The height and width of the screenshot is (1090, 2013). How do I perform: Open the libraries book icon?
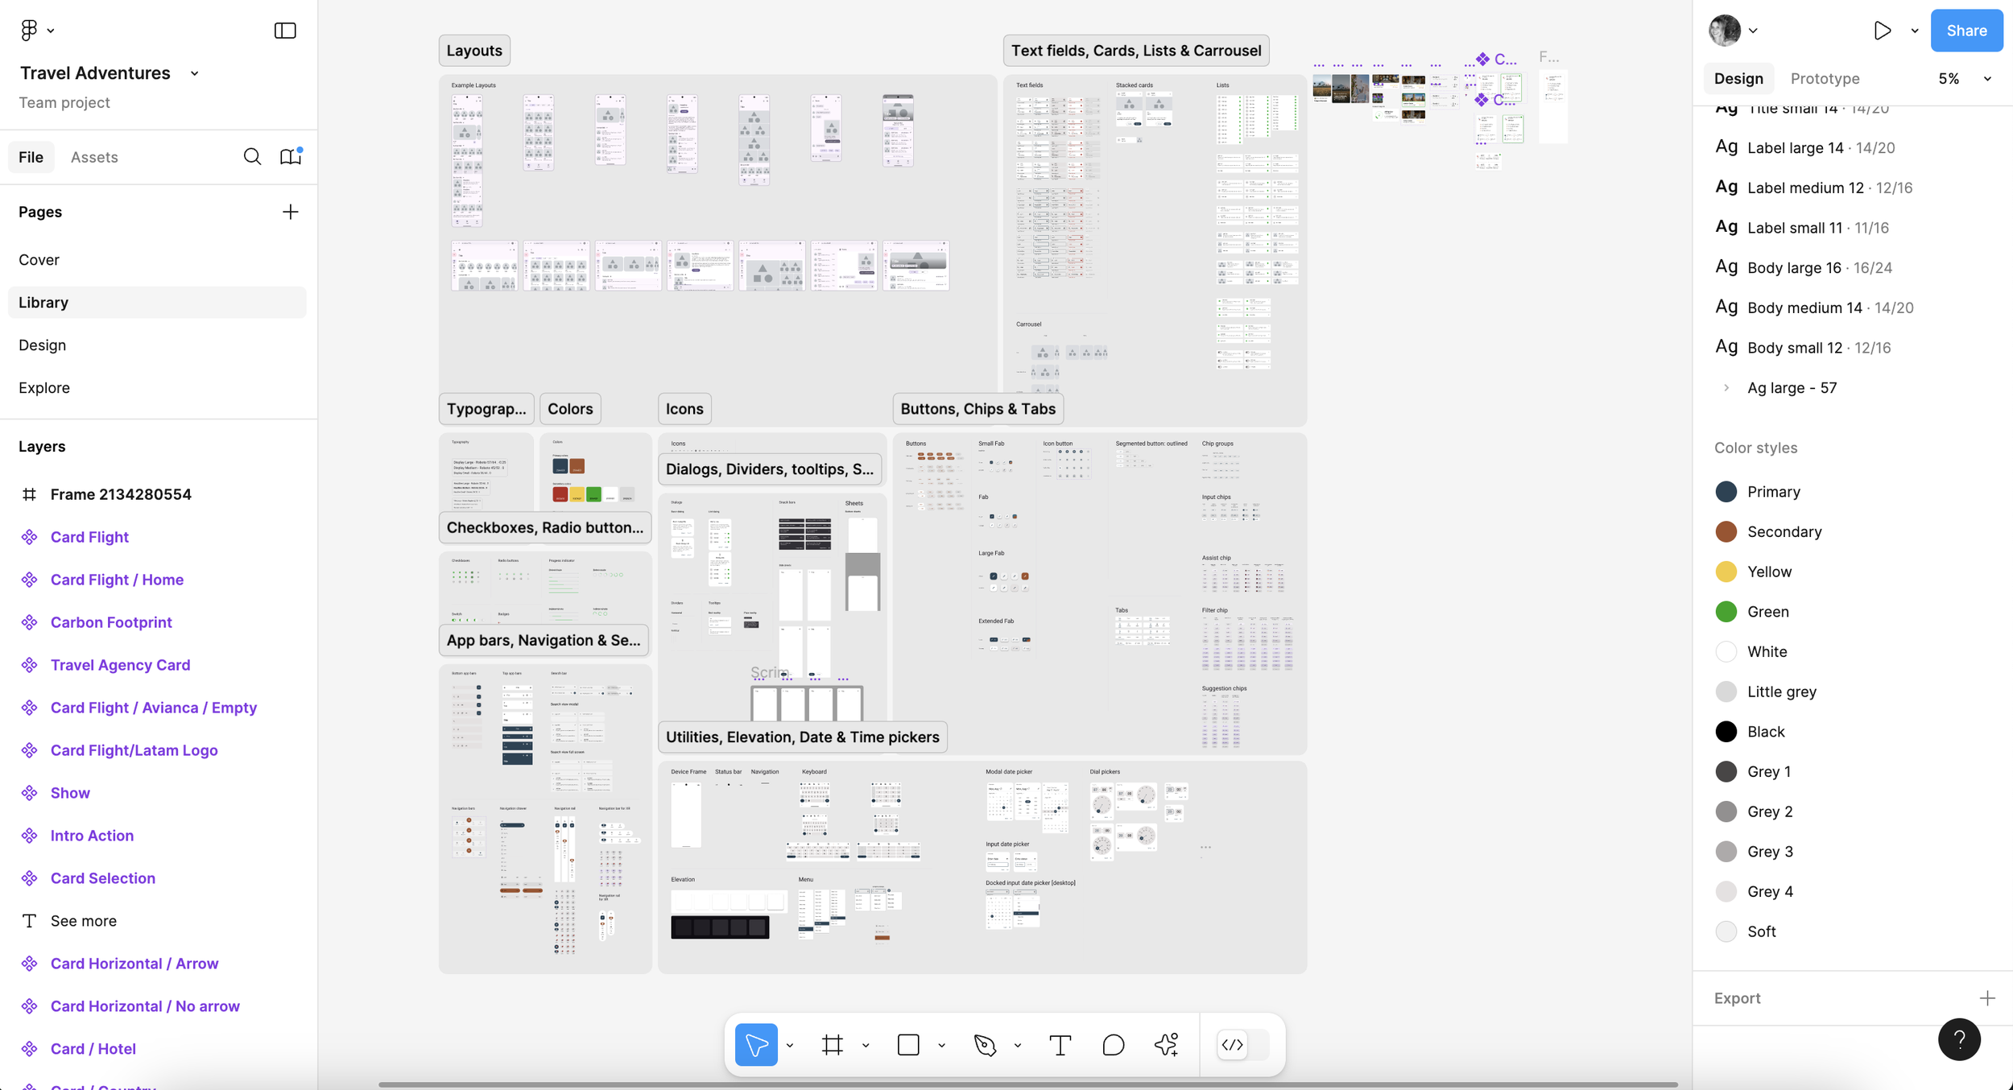click(290, 157)
